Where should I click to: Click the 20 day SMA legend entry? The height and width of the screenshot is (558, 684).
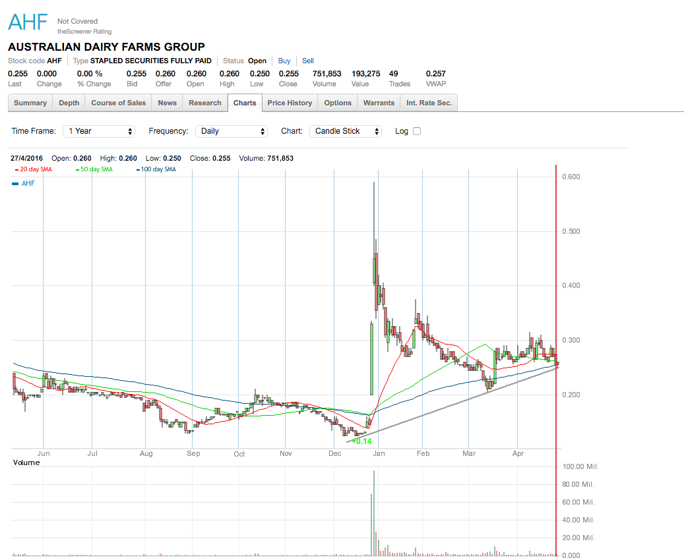coord(34,169)
